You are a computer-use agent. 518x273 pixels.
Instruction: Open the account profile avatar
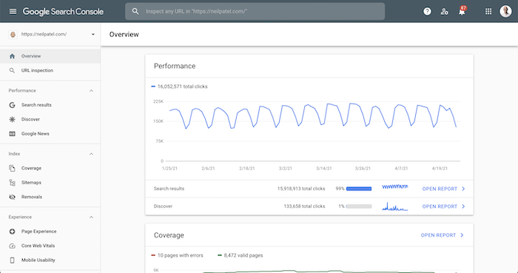[x=505, y=11]
